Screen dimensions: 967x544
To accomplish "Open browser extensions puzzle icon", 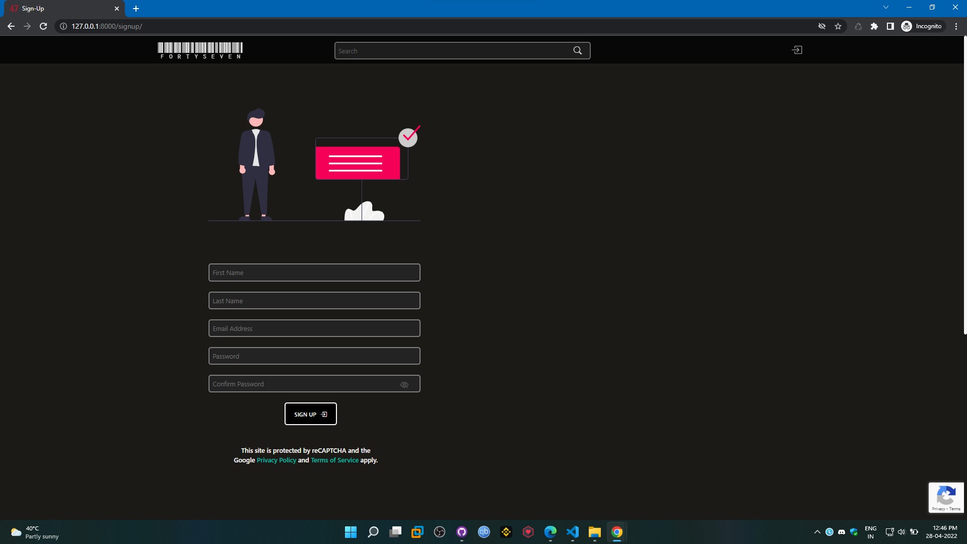I will point(874,26).
